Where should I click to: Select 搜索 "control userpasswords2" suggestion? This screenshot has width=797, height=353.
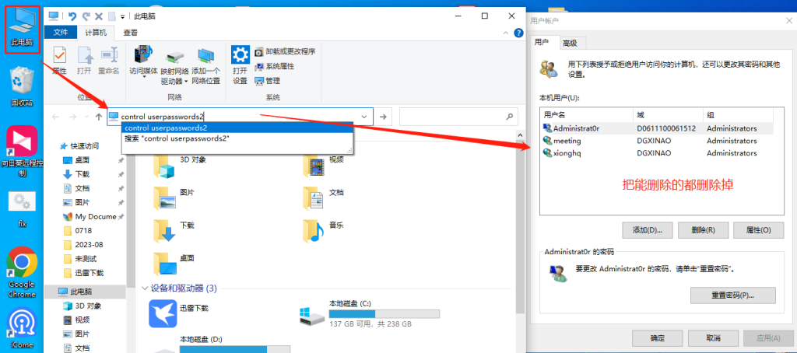[237, 138]
